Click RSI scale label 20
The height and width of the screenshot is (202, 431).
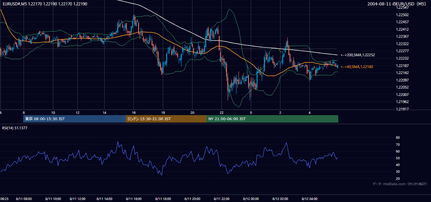[398, 178]
